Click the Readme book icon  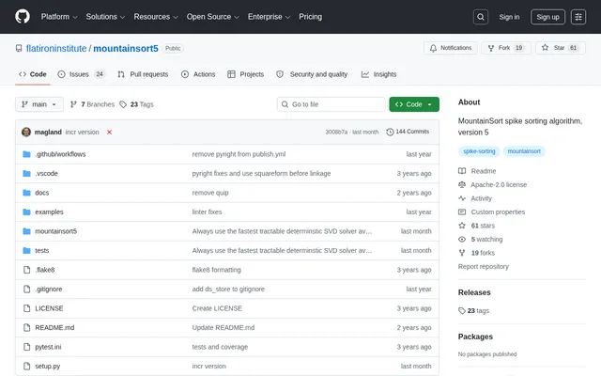pos(462,171)
